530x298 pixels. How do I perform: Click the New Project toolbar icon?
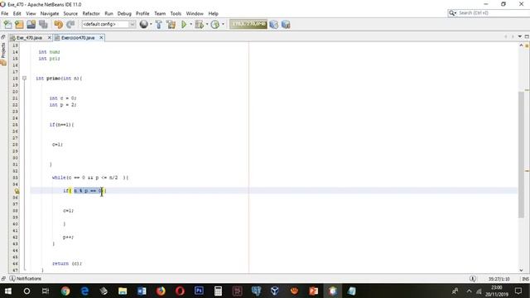[x=19, y=24]
